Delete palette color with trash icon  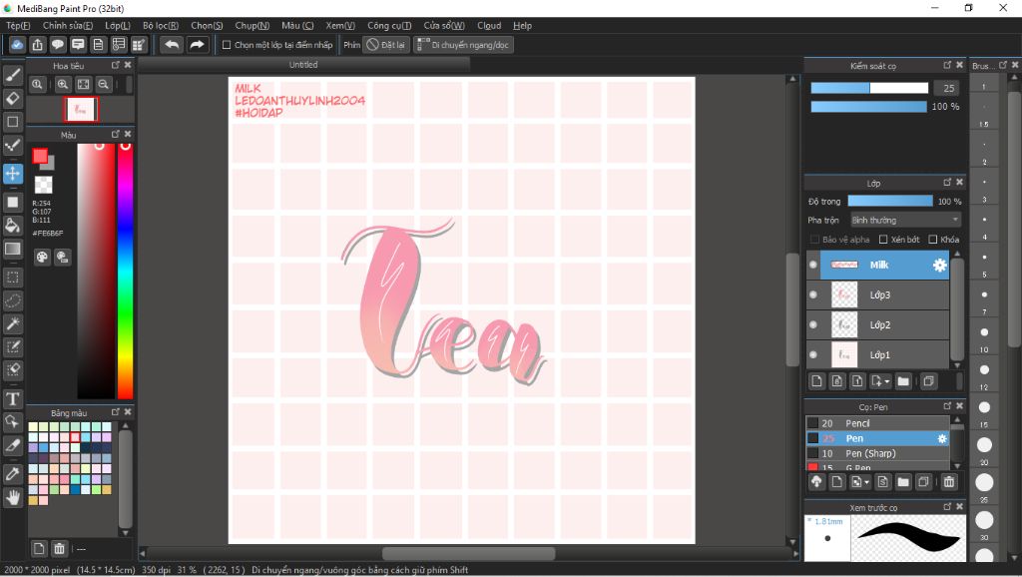59,548
